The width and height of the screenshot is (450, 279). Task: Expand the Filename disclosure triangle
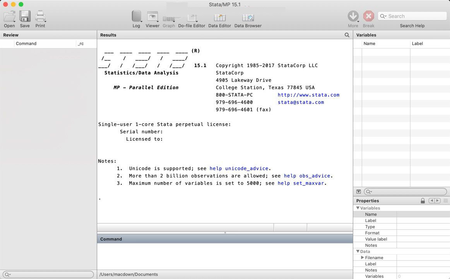pyautogui.click(x=363, y=257)
